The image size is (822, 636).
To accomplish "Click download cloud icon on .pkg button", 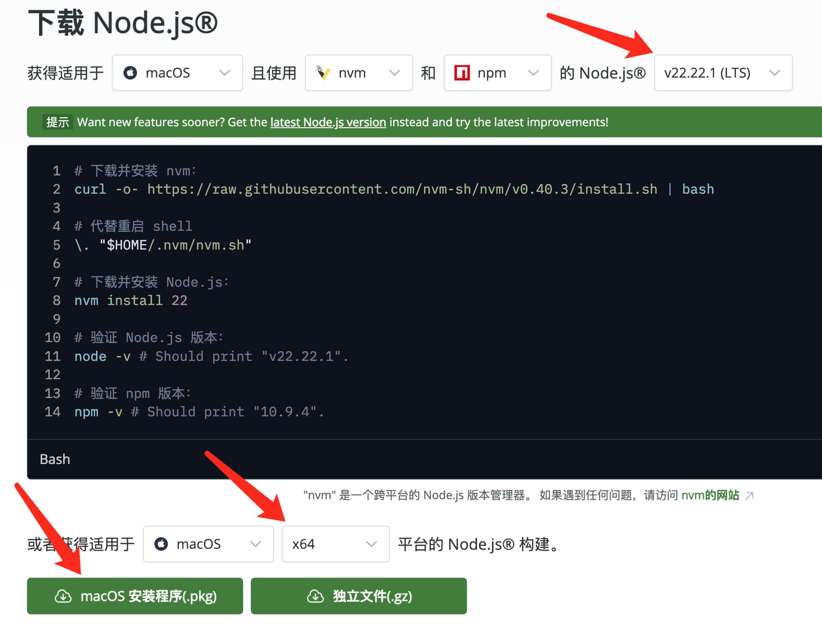I will click(63, 596).
